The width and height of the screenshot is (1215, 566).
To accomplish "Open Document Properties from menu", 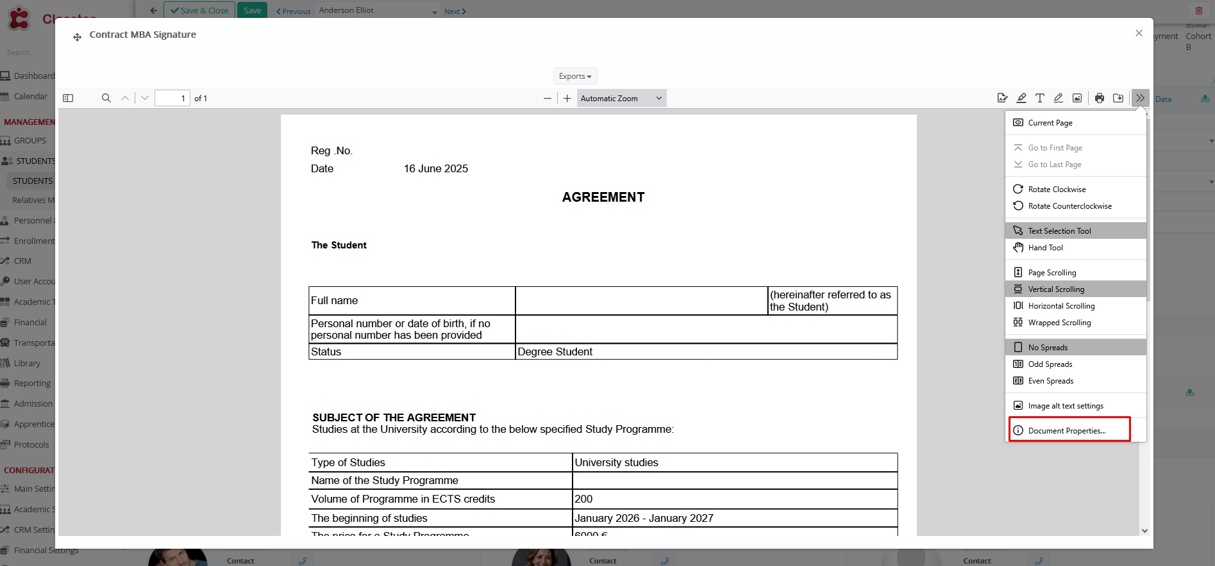I will coord(1067,431).
